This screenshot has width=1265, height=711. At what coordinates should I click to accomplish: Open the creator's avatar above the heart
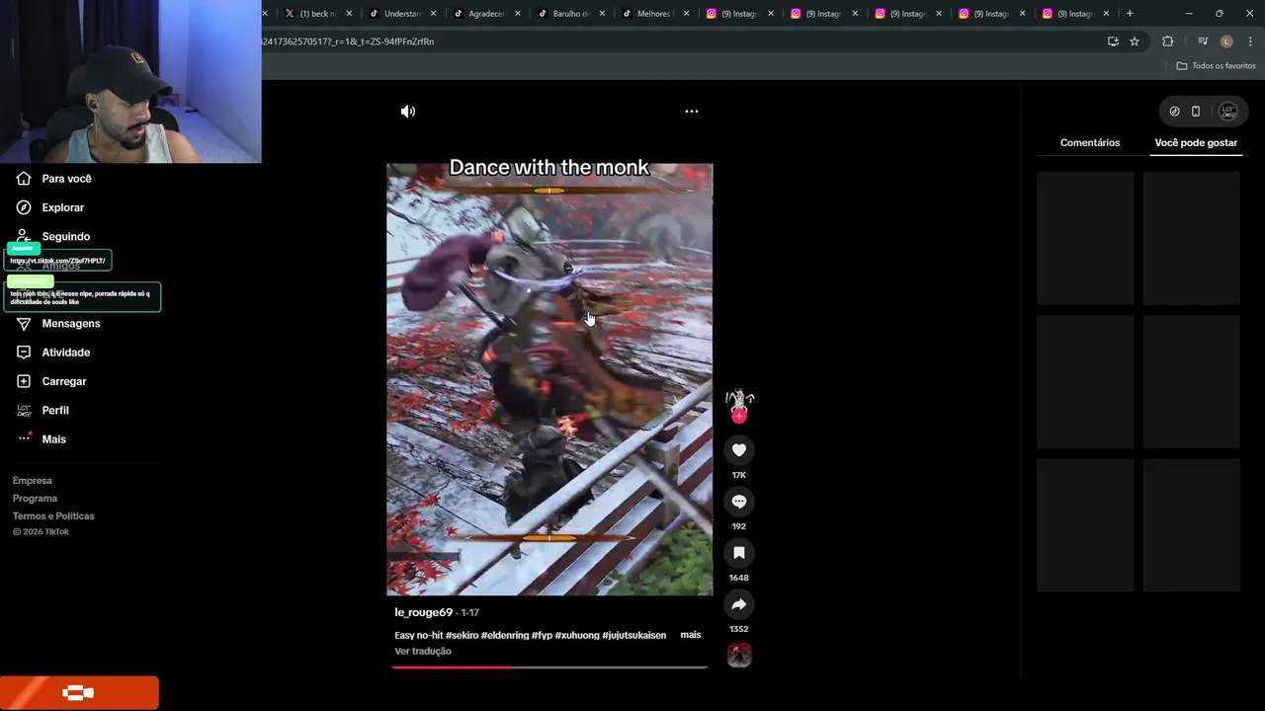(x=739, y=399)
